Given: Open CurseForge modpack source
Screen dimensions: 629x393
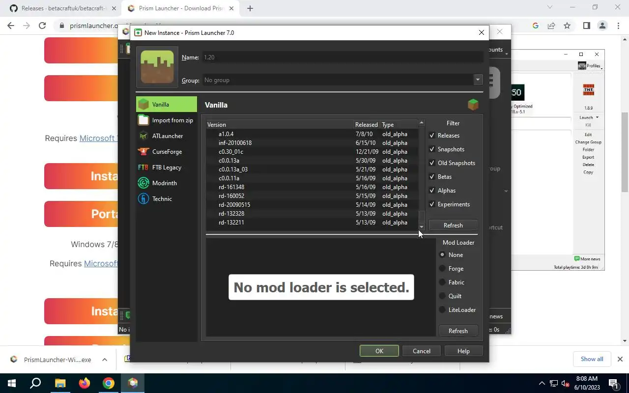Looking at the screenshot, I should click(167, 151).
